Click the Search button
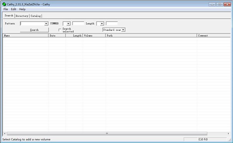Image resolution: width=233 pixels, height=143 pixels. pos(34,30)
